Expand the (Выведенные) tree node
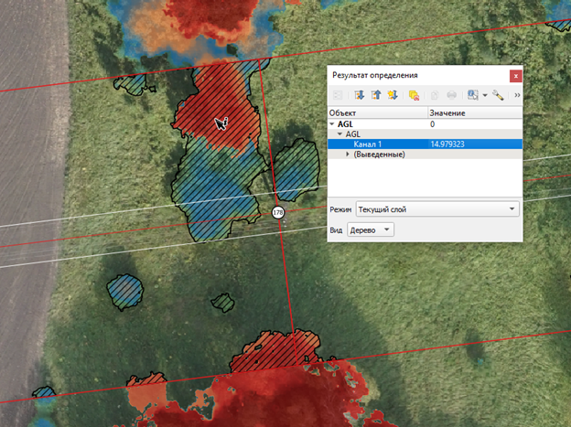The width and height of the screenshot is (571, 427). click(348, 155)
